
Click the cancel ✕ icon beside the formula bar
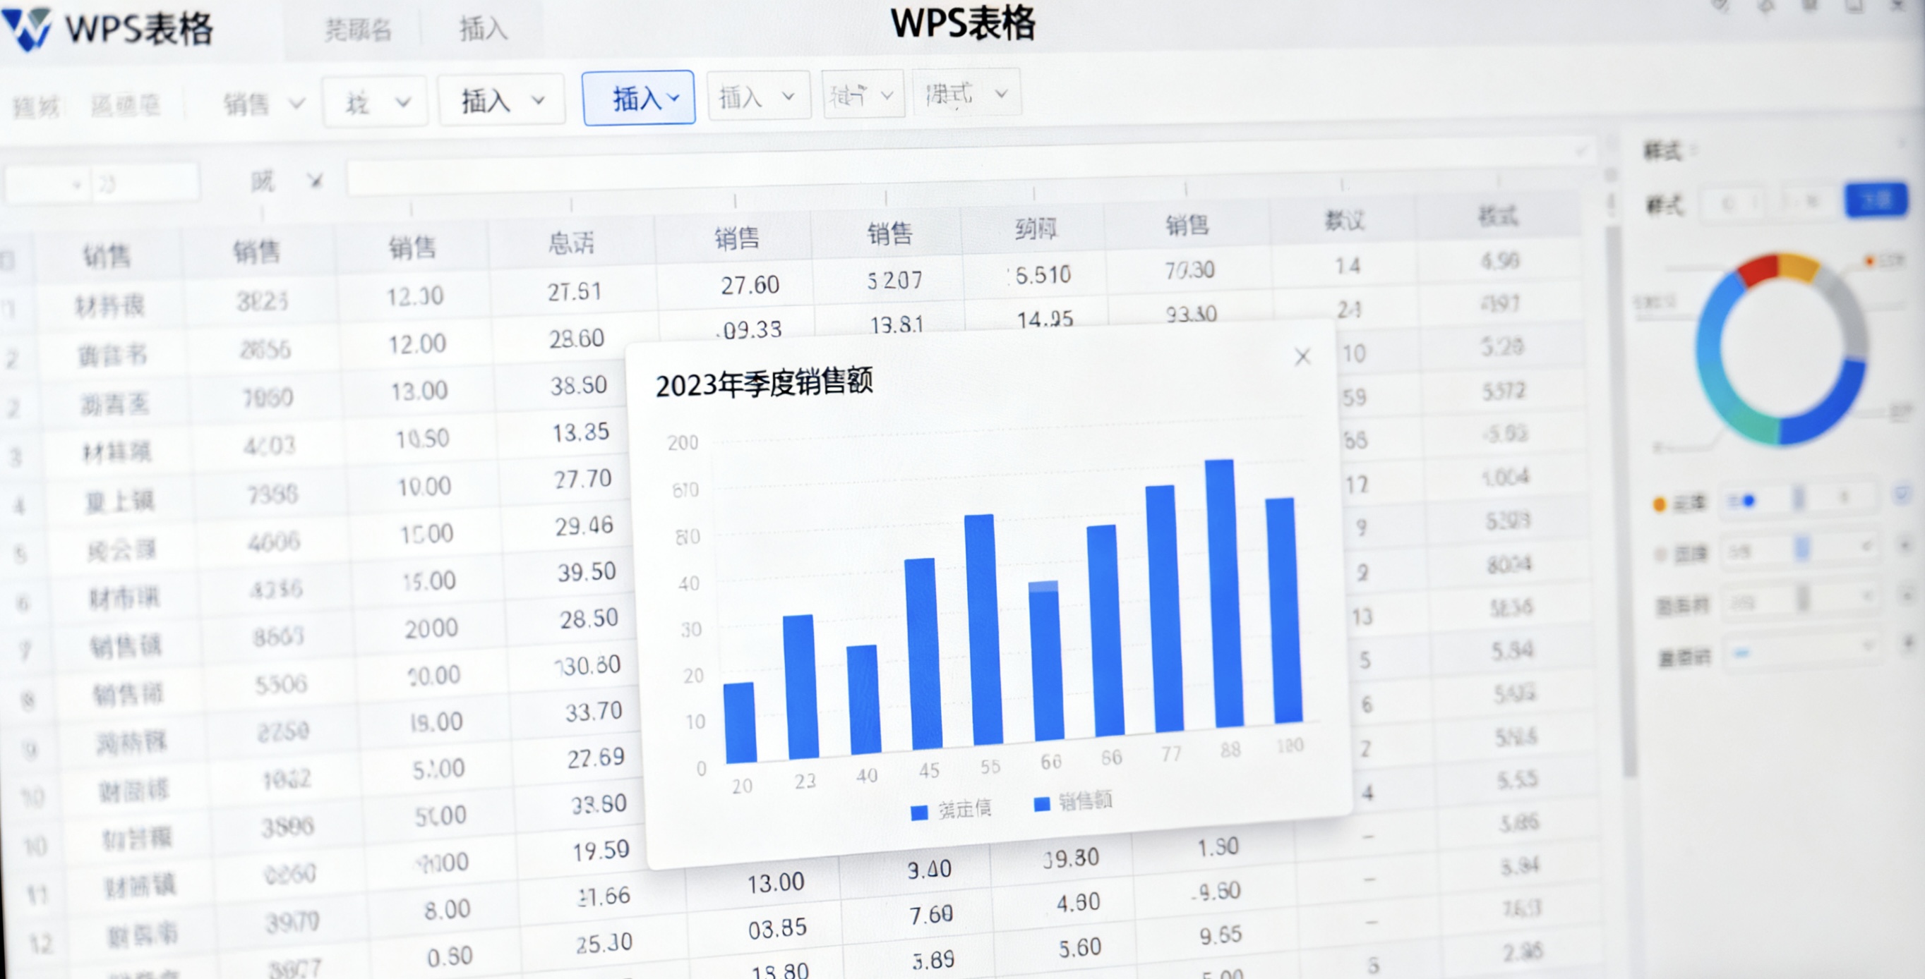(315, 181)
